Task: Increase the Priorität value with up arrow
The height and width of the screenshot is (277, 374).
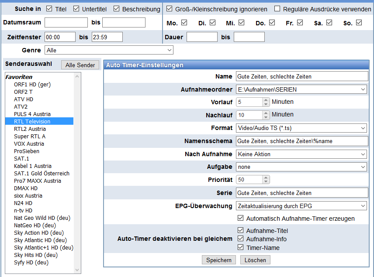Action: pyautogui.click(x=266, y=178)
